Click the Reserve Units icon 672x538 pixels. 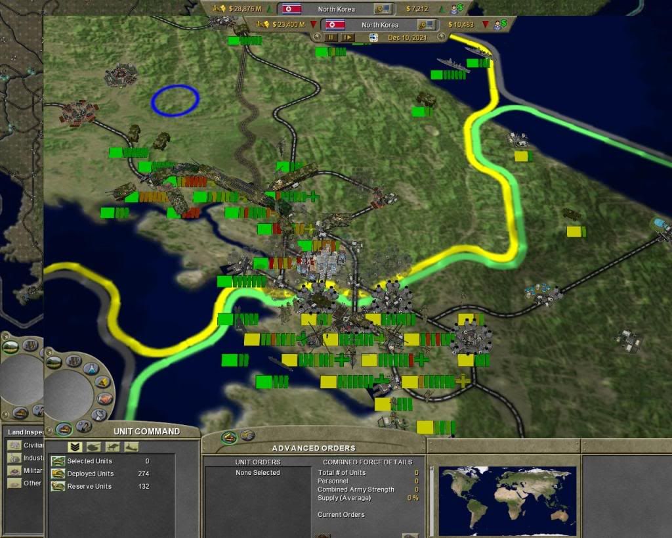pos(58,486)
